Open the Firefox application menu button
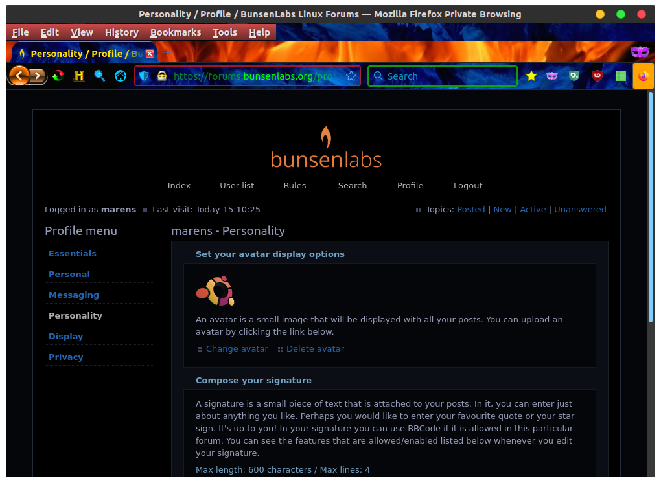The width and height of the screenshot is (661, 483). (644, 76)
